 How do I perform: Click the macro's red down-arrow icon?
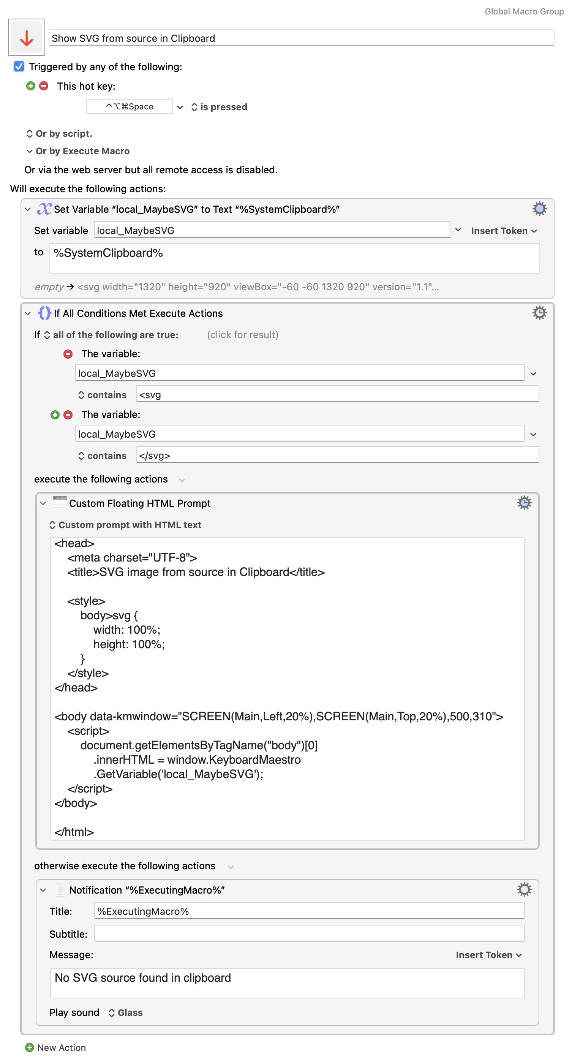pos(27,38)
